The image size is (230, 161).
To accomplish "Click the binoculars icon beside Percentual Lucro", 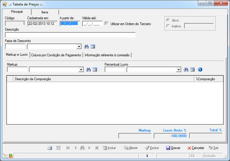I will (x=186, y=69).
